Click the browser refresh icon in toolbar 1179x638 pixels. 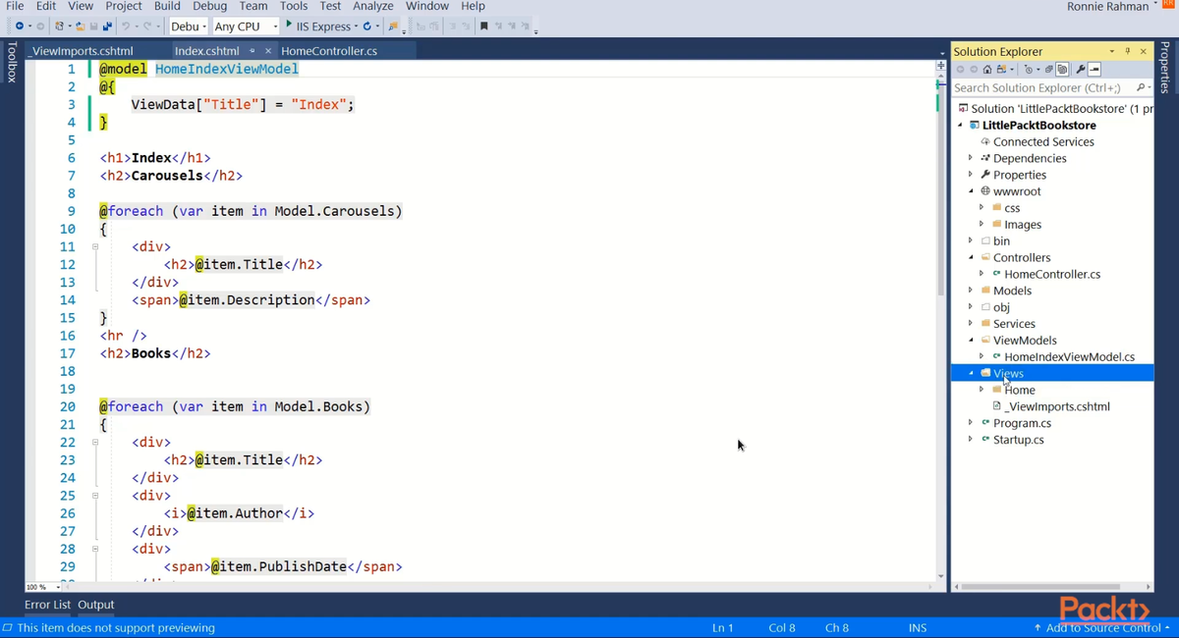click(x=367, y=27)
